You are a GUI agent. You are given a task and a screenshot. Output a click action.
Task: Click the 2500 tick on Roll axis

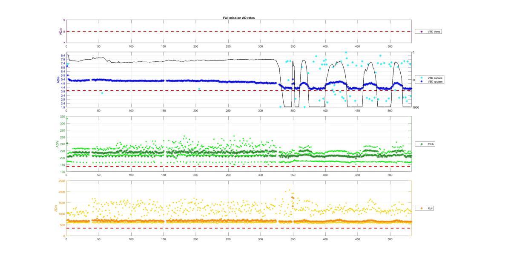pyautogui.click(x=62, y=181)
